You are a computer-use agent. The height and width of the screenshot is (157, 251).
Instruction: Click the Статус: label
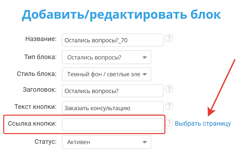(x=45, y=141)
